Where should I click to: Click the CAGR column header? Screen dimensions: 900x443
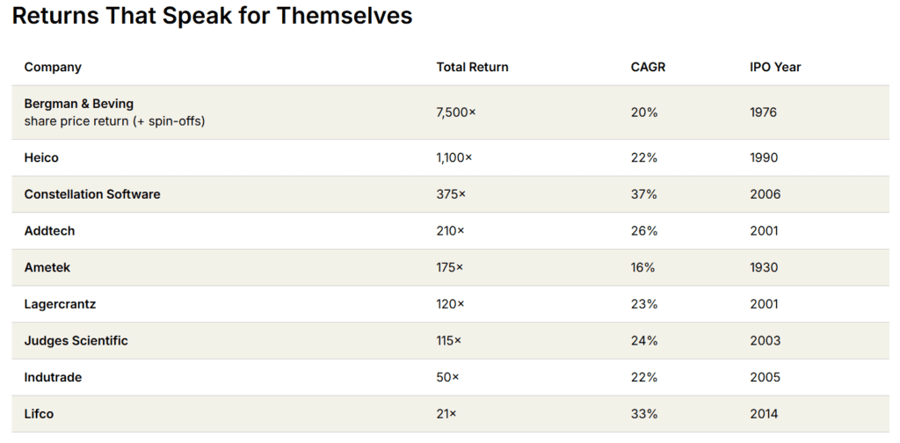pos(649,68)
